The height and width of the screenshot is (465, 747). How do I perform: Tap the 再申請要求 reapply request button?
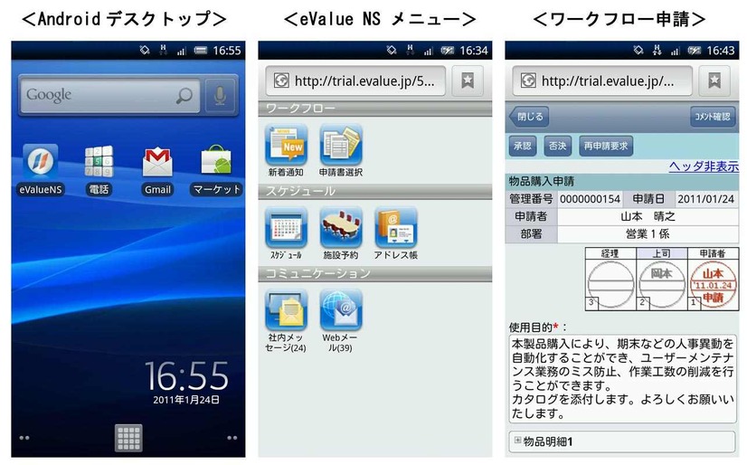point(606,146)
